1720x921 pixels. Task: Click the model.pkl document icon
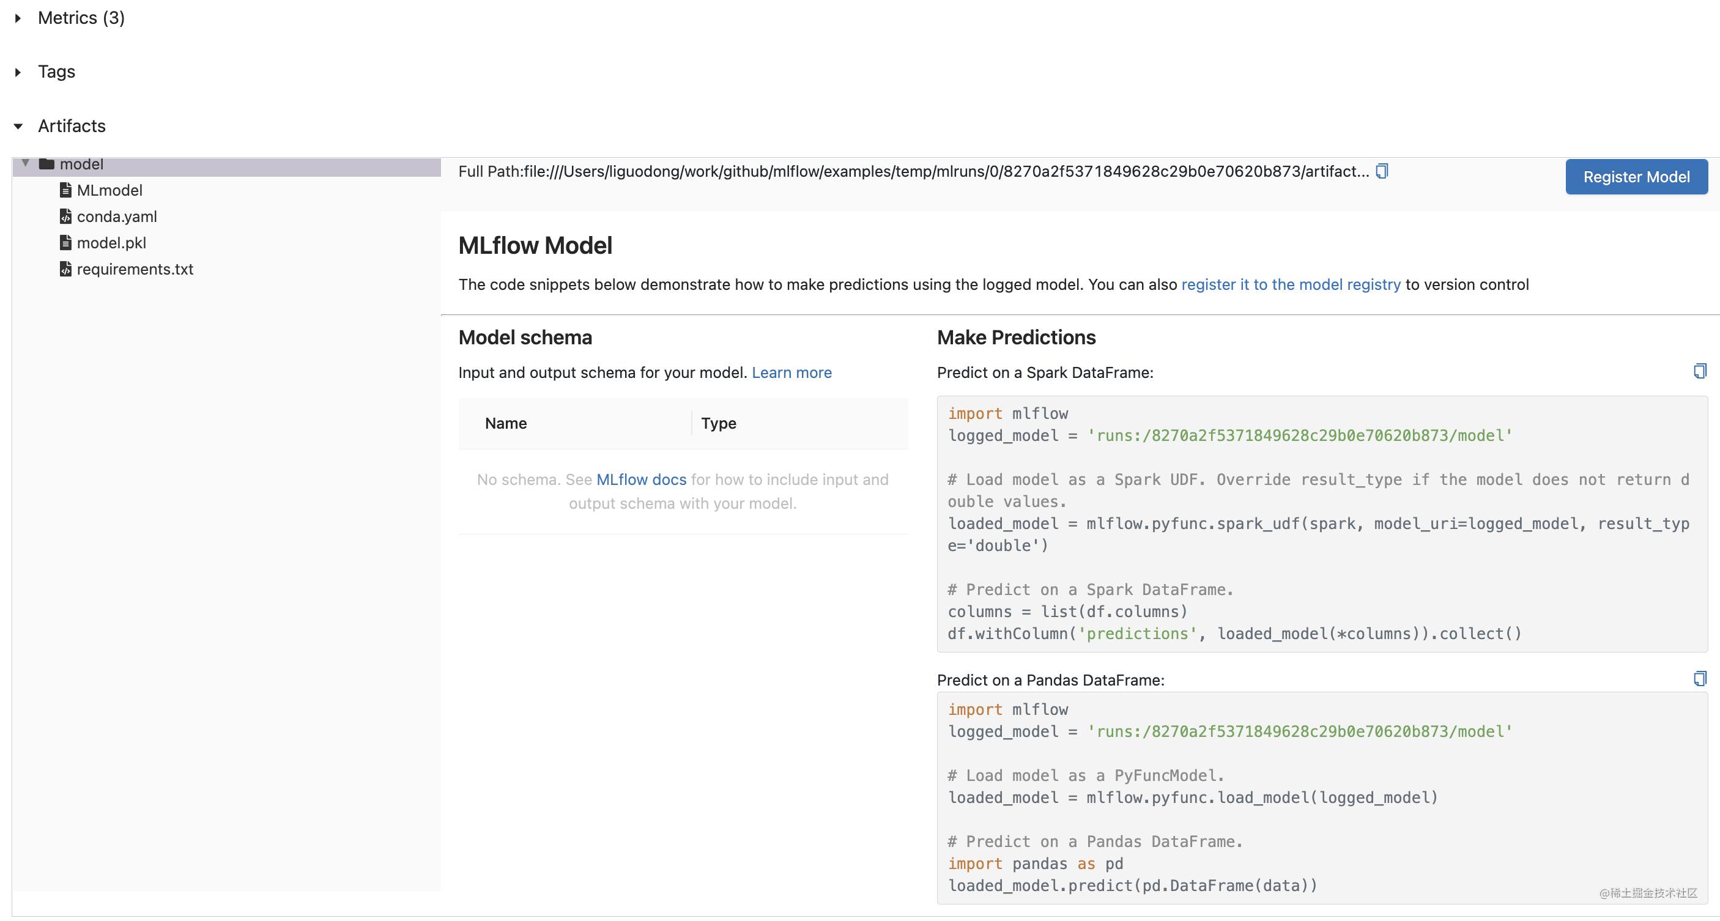pos(65,242)
